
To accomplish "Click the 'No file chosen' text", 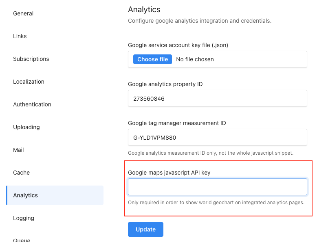I will [195, 59].
